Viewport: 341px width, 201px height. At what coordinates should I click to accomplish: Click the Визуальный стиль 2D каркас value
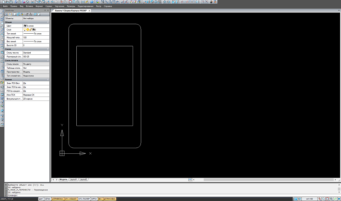pyautogui.click(x=36, y=99)
